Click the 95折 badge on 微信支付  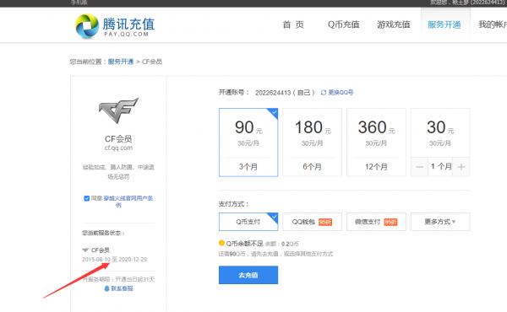coord(390,222)
